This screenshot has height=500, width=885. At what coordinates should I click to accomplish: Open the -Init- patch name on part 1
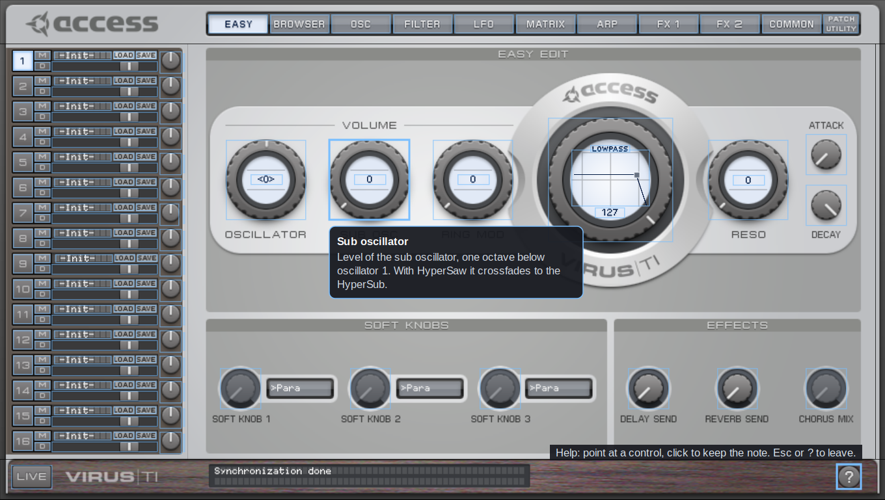coord(83,55)
